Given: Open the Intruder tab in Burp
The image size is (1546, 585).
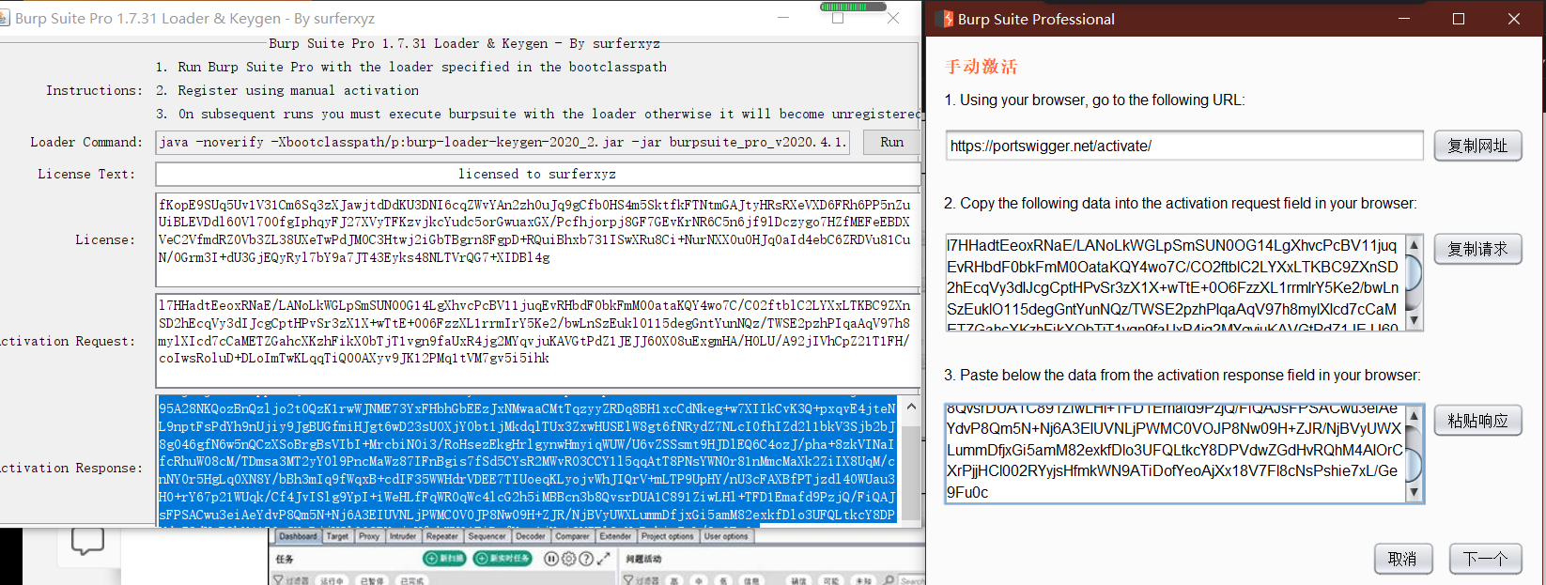Looking at the screenshot, I should (x=403, y=536).
